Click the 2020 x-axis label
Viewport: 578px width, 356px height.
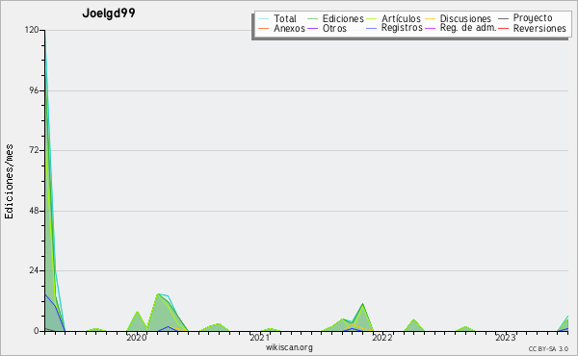[x=137, y=337]
